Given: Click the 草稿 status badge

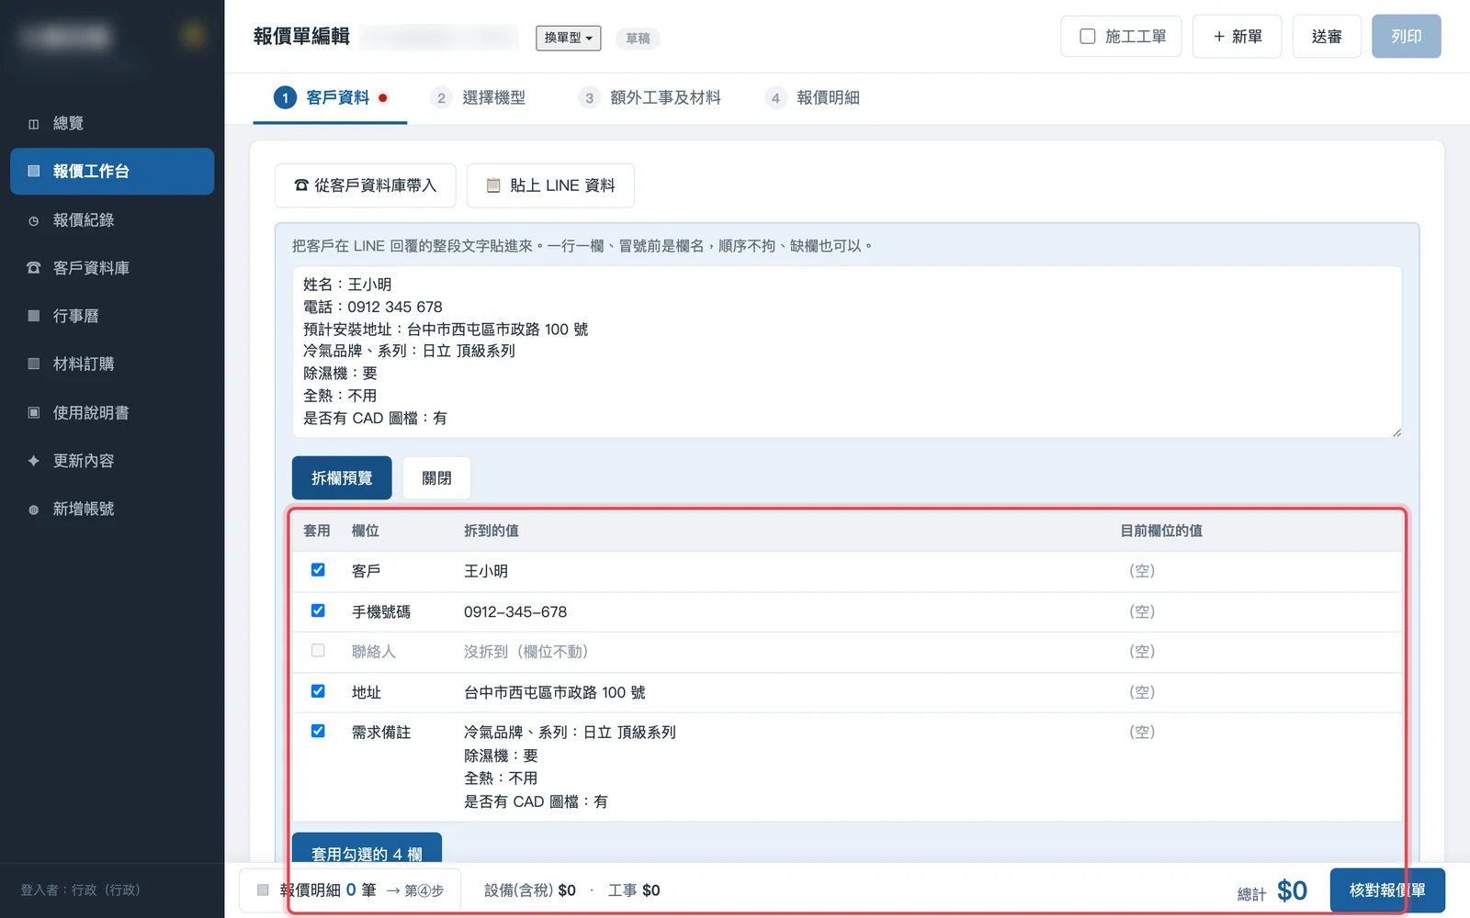Looking at the screenshot, I should coord(638,39).
